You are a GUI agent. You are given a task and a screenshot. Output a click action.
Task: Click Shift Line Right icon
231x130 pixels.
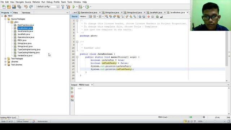click(x=144, y=17)
